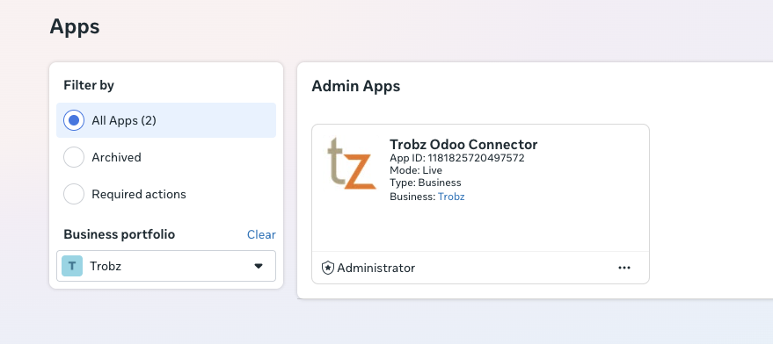
Task: Click the Administrator shield icon
Action: (x=328, y=268)
